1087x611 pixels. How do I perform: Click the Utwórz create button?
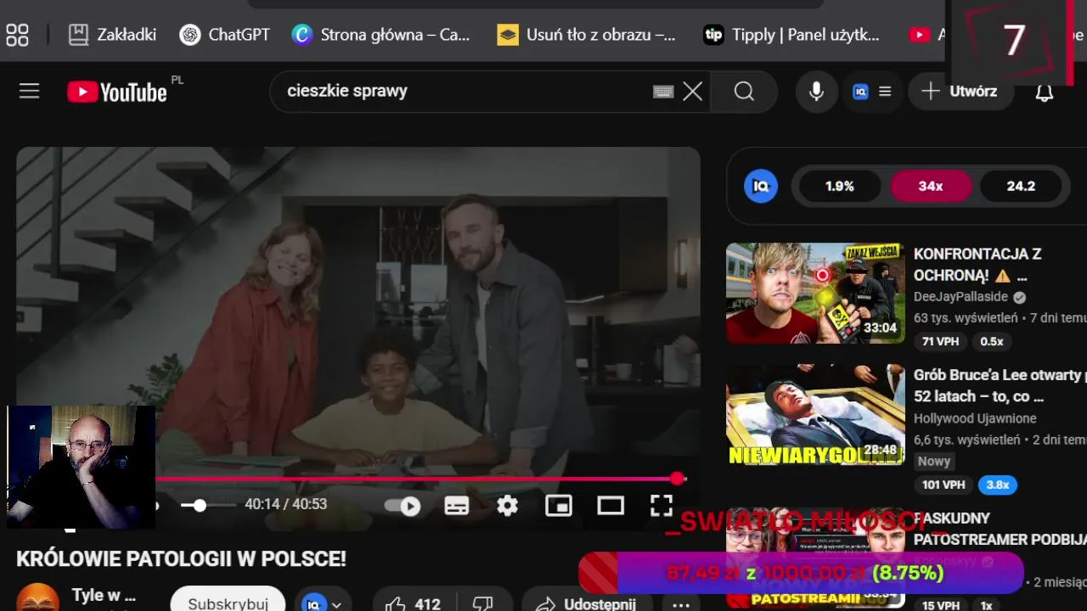pyautogui.click(x=960, y=92)
